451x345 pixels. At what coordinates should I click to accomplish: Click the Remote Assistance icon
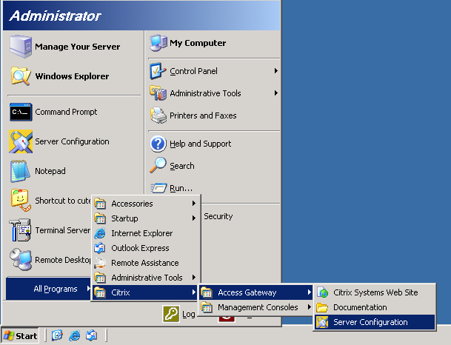pos(100,263)
